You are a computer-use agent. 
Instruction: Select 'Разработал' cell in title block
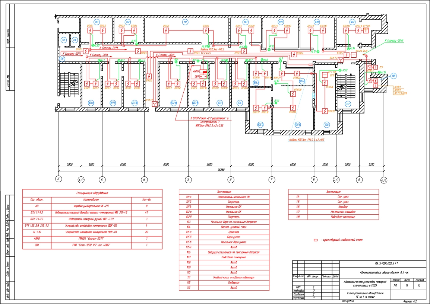298,298
